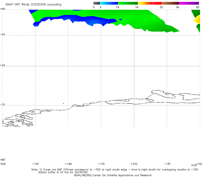Viewport: 202px width, 177px height.
Task: Click the colorbar label '5'
Action: click(100, 7)
